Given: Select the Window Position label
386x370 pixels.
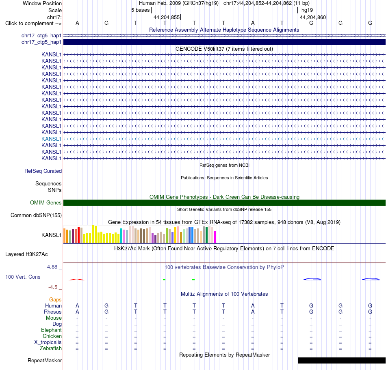Looking at the screenshot, I should pyautogui.click(x=42, y=3).
